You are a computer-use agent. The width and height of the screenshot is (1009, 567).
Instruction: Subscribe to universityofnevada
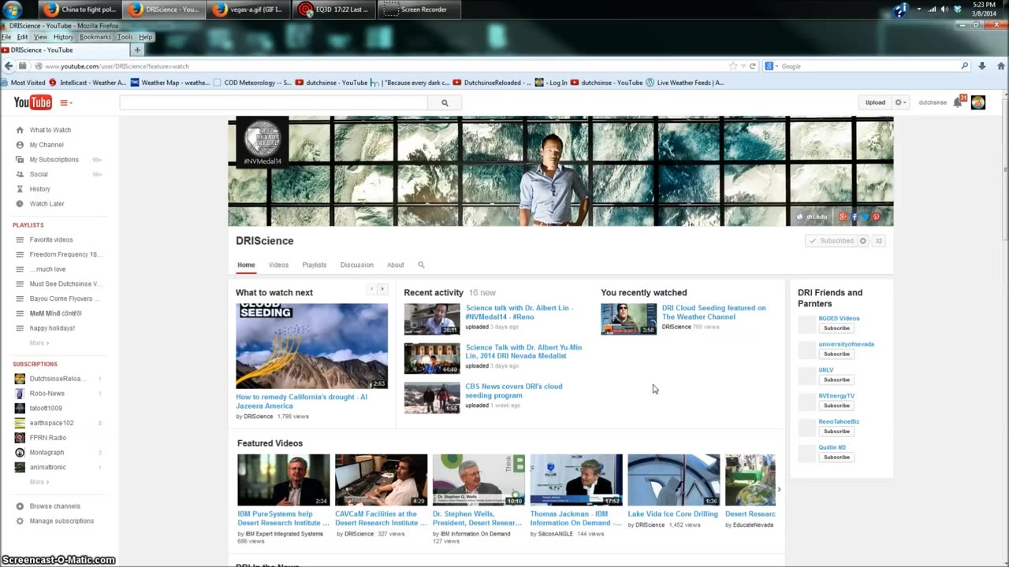click(836, 354)
